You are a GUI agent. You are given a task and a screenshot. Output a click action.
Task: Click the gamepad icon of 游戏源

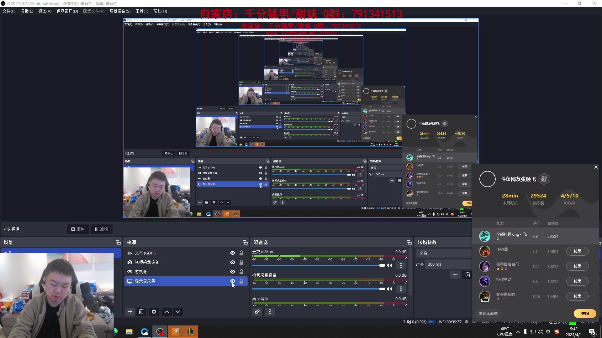click(130, 272)
